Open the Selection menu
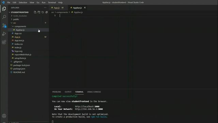 [23, 2]
